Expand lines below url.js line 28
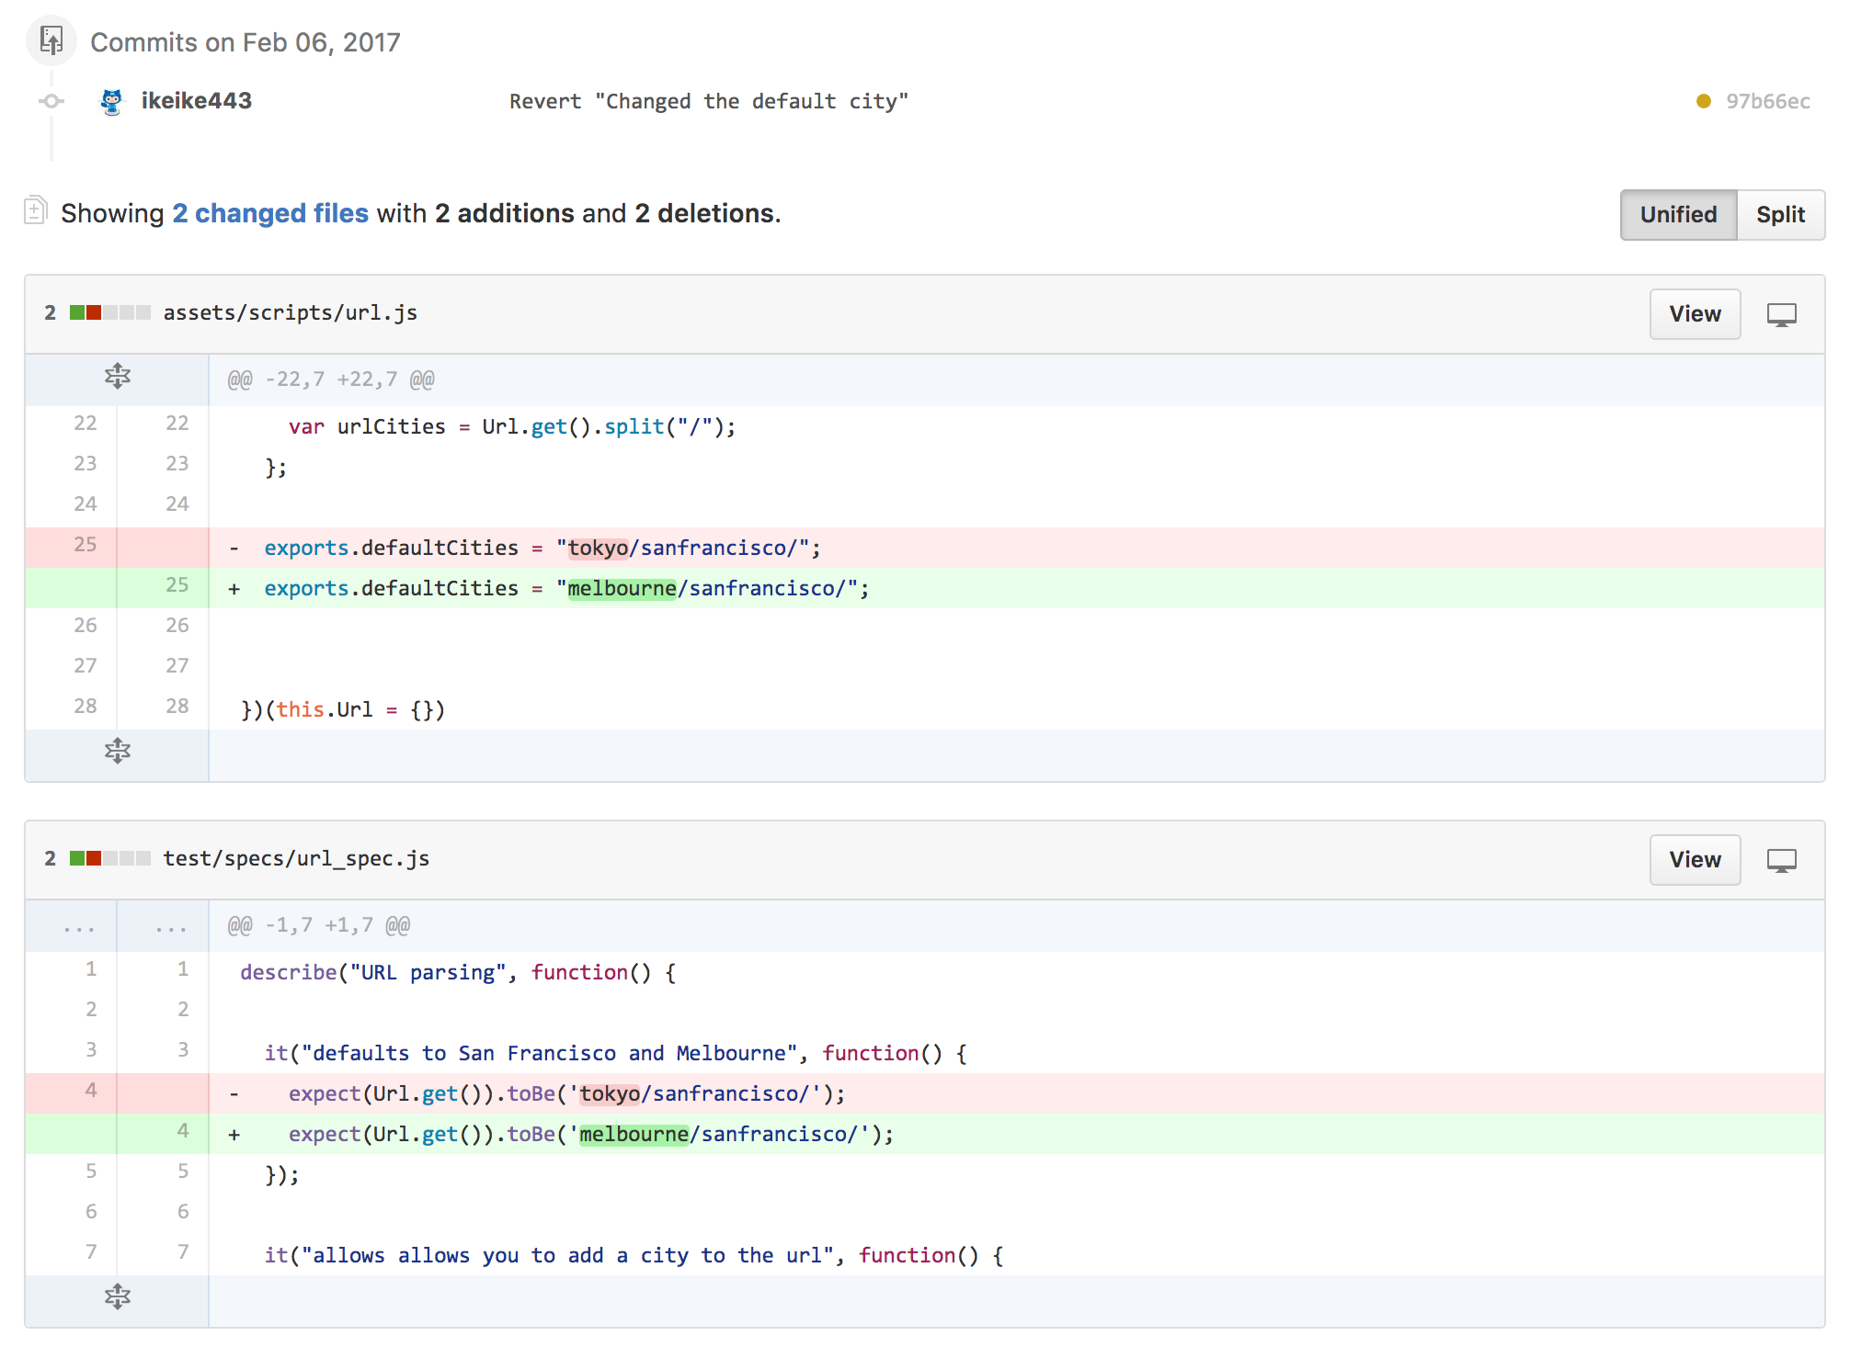This screenshot has height=1347, width=1850. (x=117, y=753)
